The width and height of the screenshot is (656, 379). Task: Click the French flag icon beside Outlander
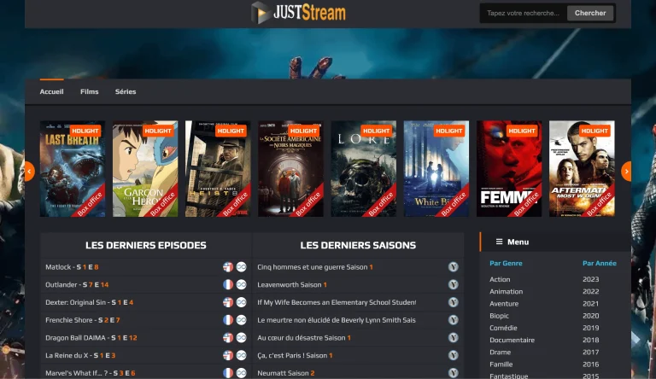[x=228, y=285]
